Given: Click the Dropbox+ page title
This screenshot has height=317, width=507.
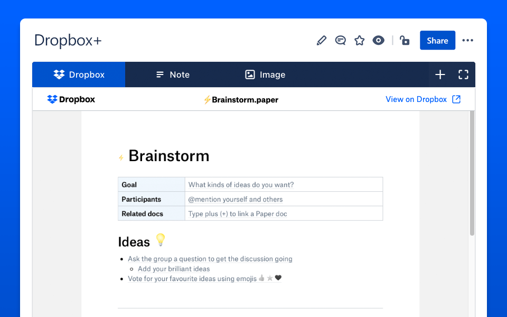Looking at the screenshot, I should [x=68, y=41].
